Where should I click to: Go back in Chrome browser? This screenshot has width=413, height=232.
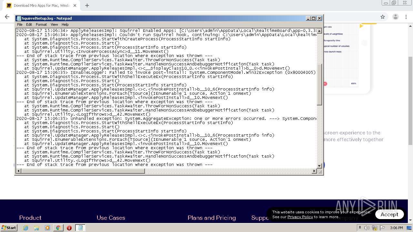[x=7, y=17]
